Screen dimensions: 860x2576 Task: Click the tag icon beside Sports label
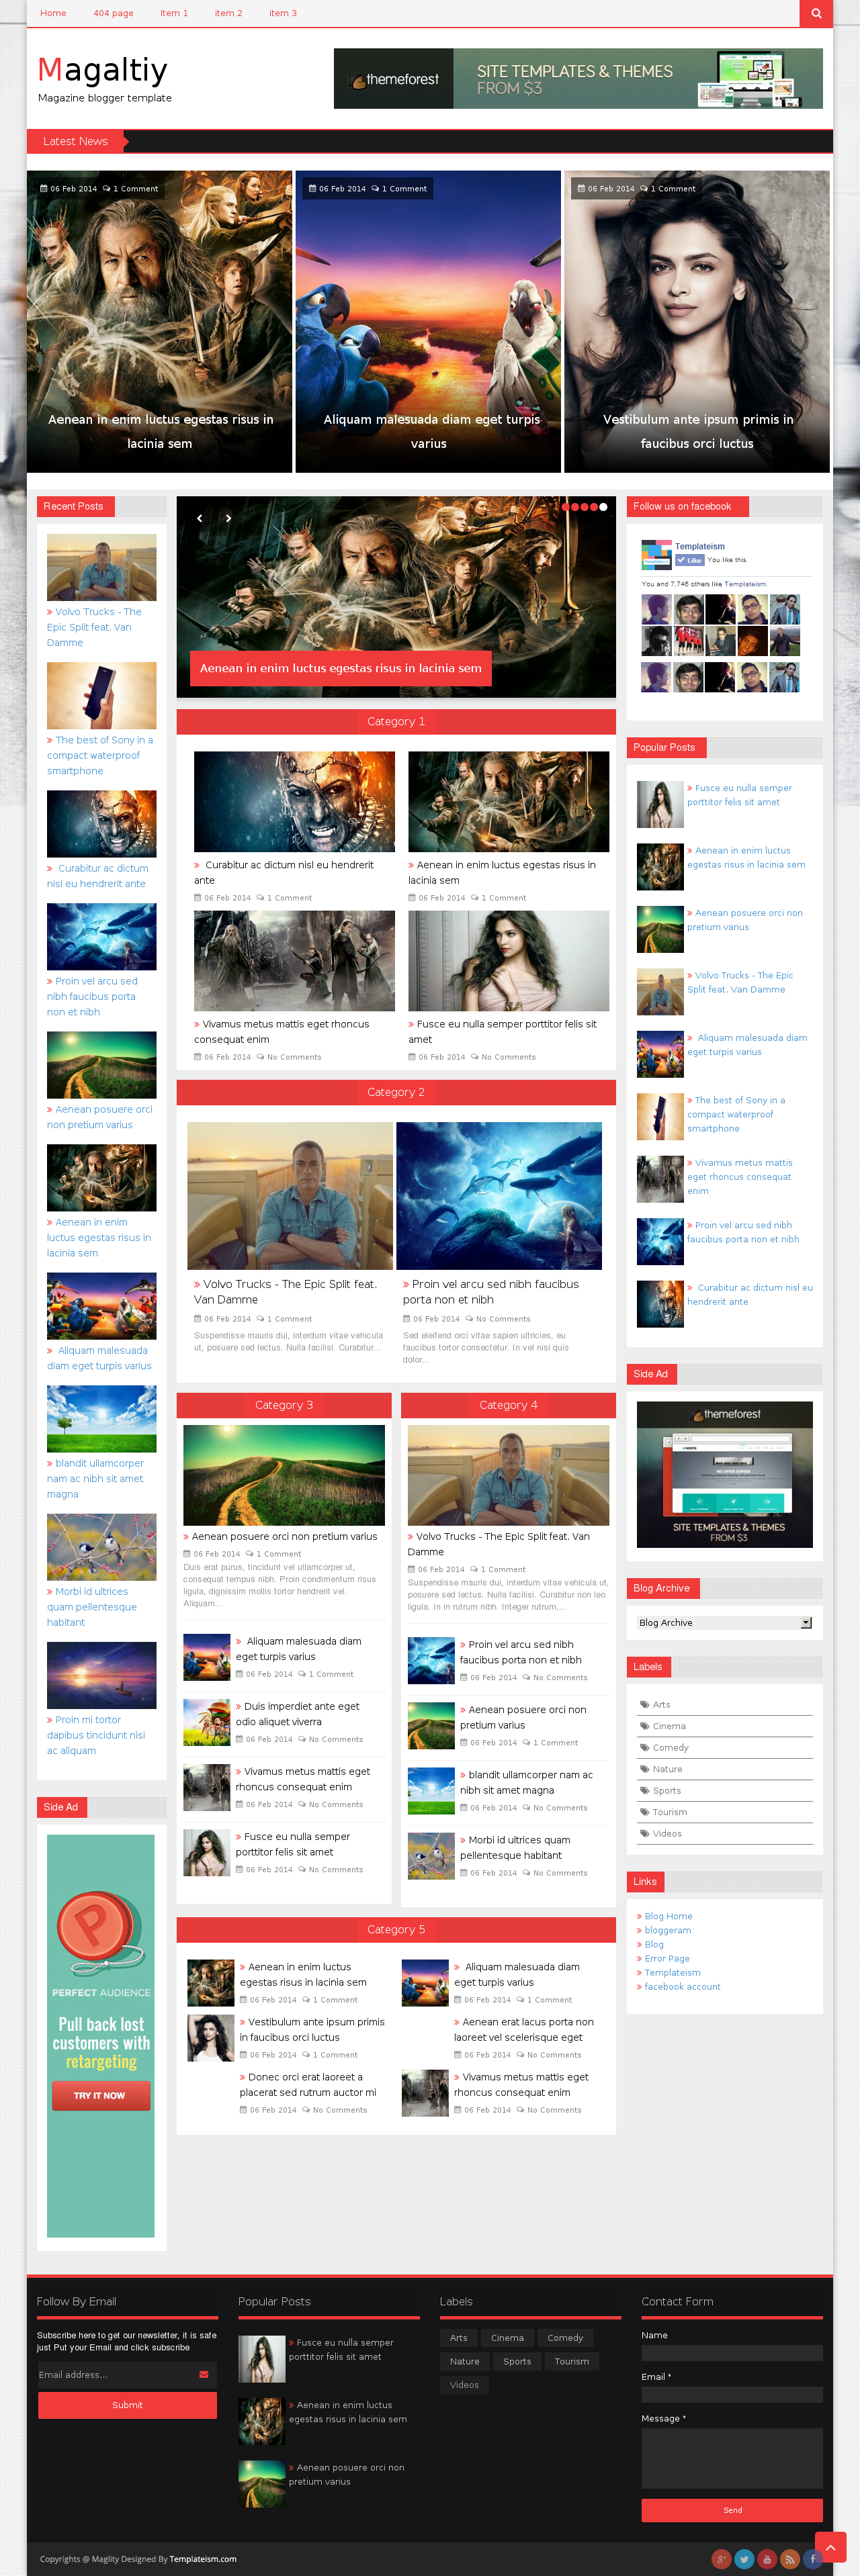click(x=644, y=1791)
